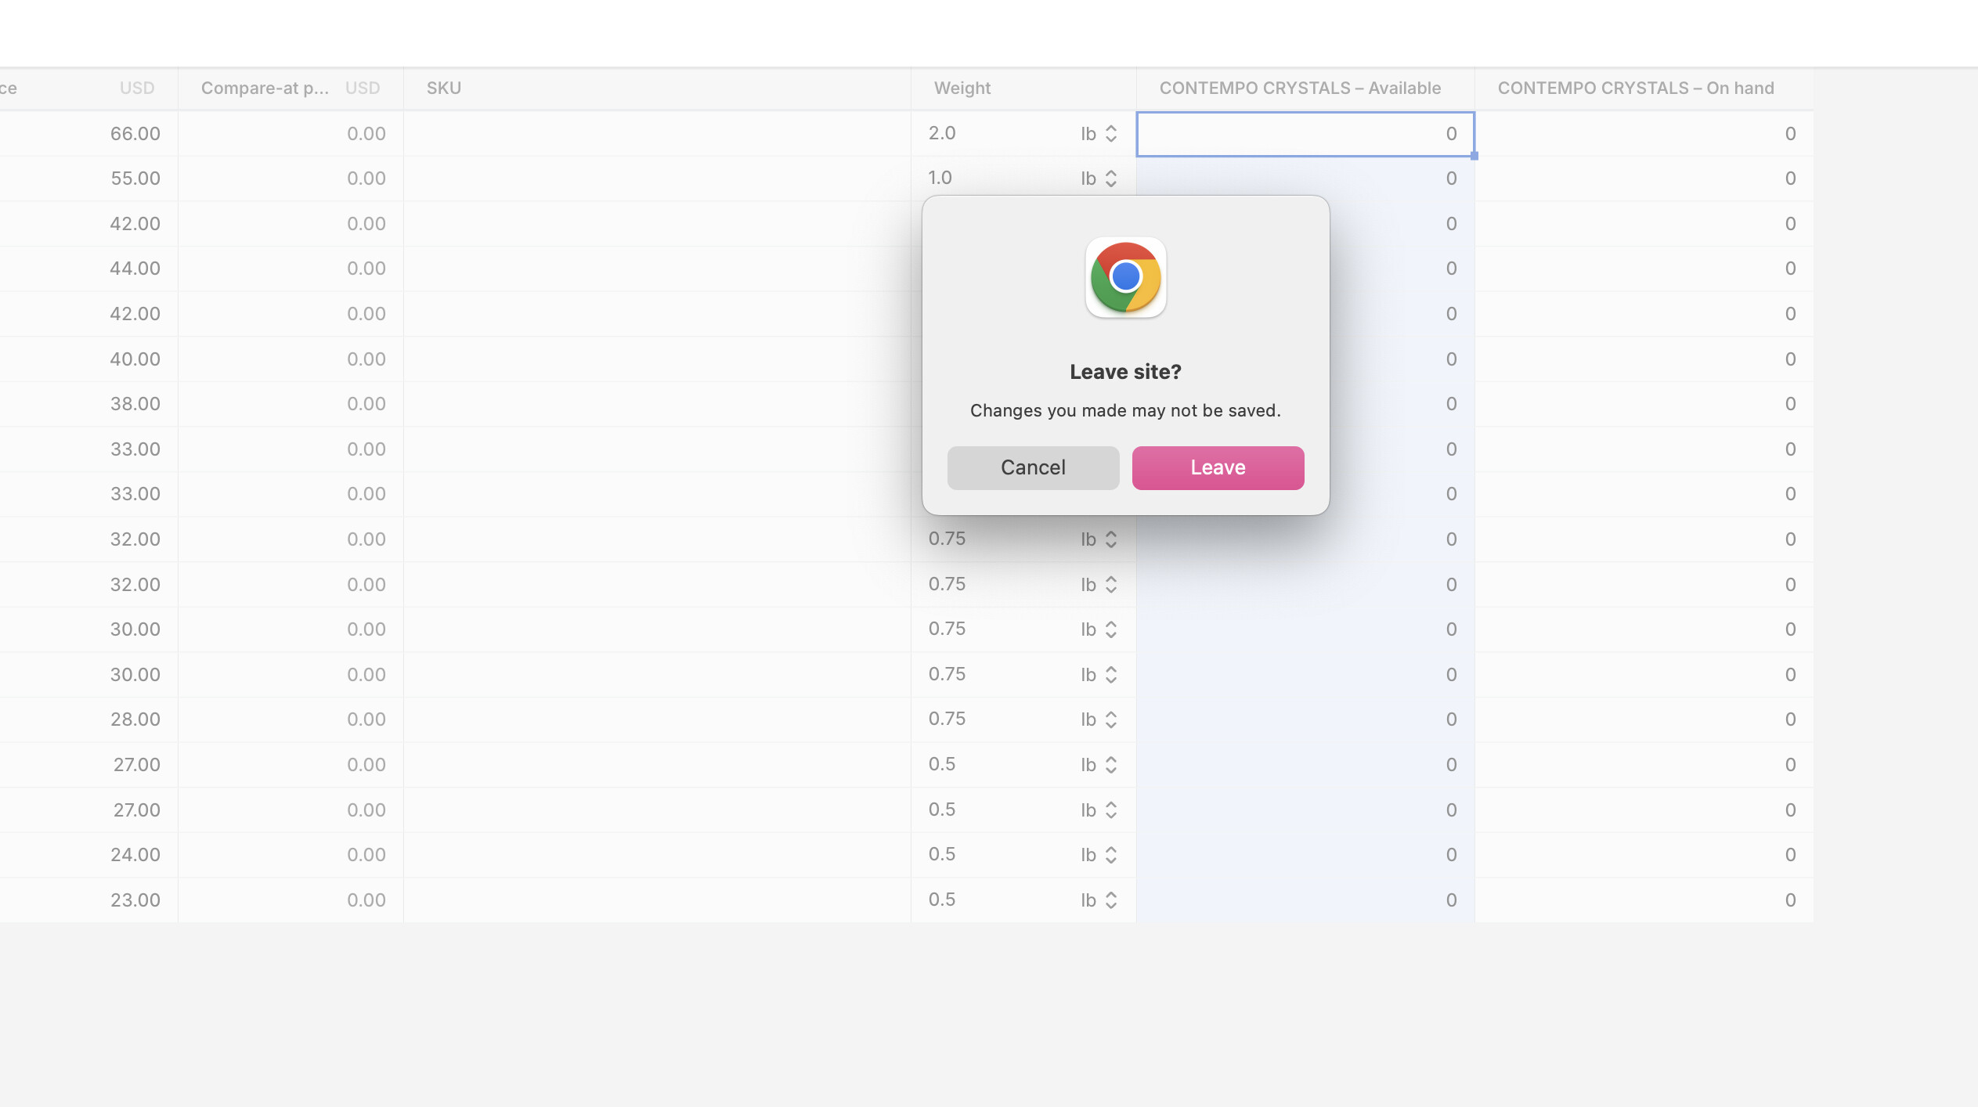Select the highlighted Available cell in first row
Image resolution: width=1978 pixels, height=1107 pixels.
tap(1305, 134)
